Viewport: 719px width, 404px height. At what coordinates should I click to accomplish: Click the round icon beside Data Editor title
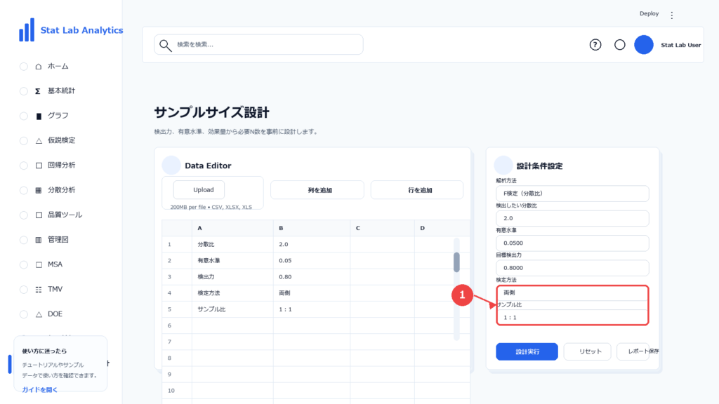[x=171, y=166]
